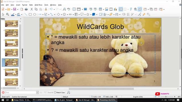Open the Windows Start button
This screenshot has width=182, height=102.
coord(3,100)
